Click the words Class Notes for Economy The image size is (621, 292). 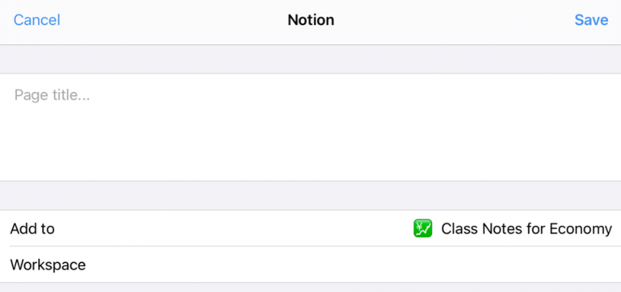(526, 229)
